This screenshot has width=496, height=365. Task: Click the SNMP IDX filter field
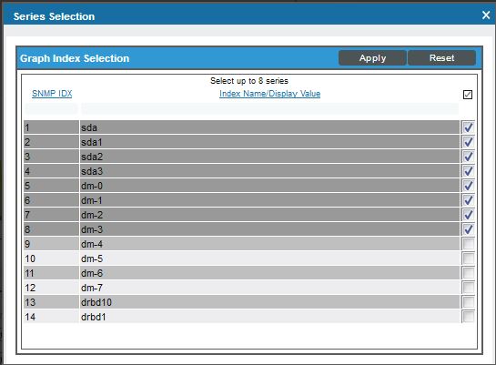[51, 109]
